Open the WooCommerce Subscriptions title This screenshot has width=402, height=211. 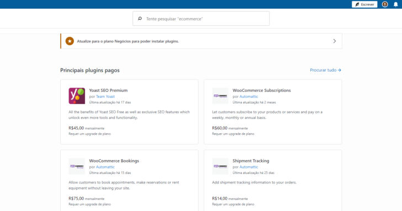[x=262, y=90]
